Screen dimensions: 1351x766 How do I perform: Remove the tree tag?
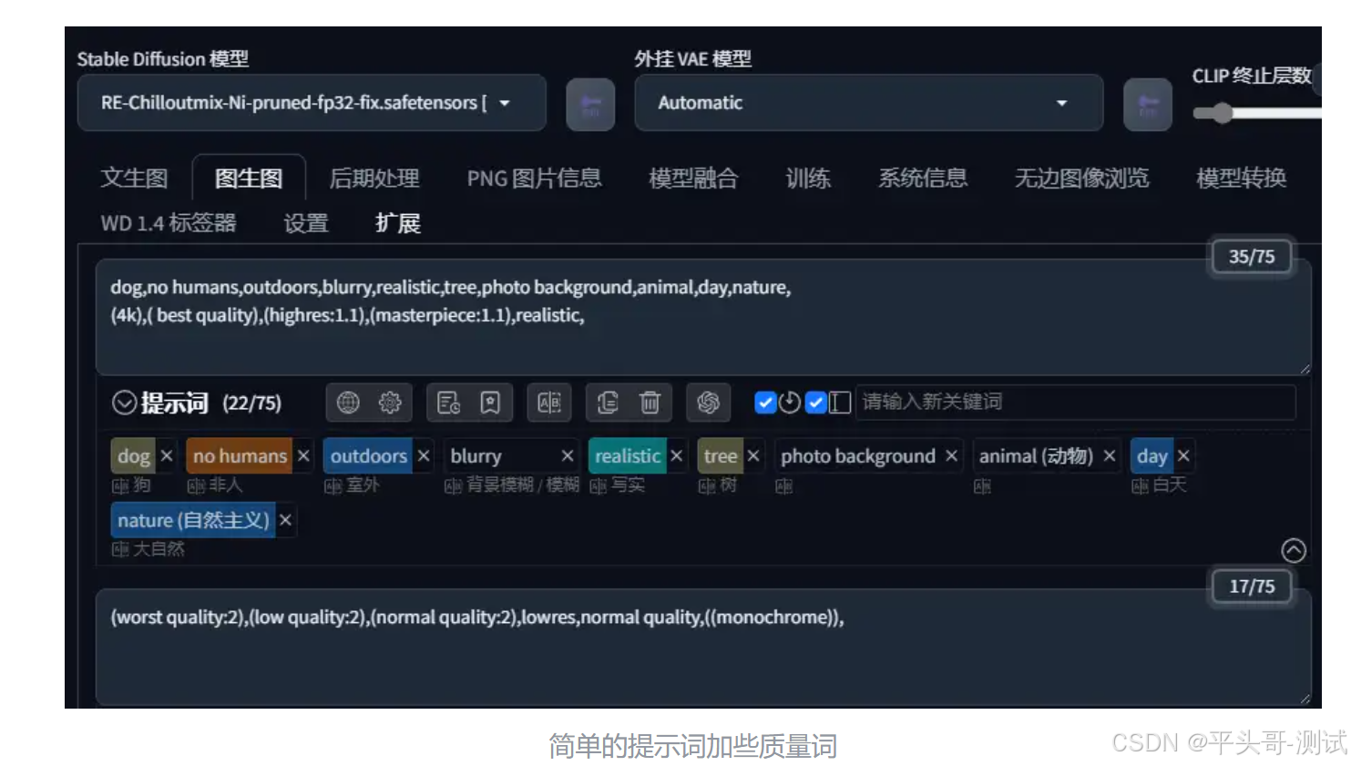(x=753, y=455)
